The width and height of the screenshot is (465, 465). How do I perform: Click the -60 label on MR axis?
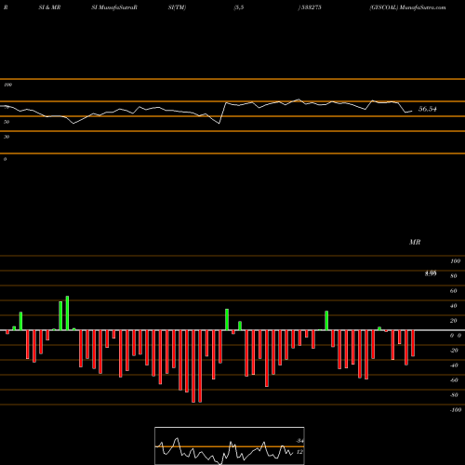(454, 380)
